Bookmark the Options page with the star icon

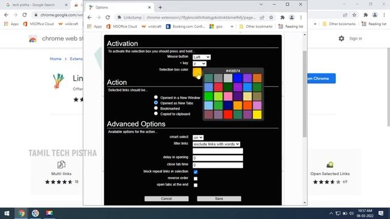coord(271,18)
